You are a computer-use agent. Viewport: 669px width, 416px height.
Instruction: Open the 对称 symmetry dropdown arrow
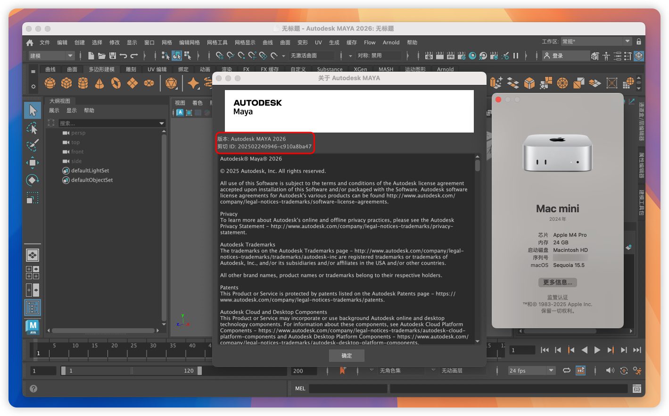click(350, 56)
